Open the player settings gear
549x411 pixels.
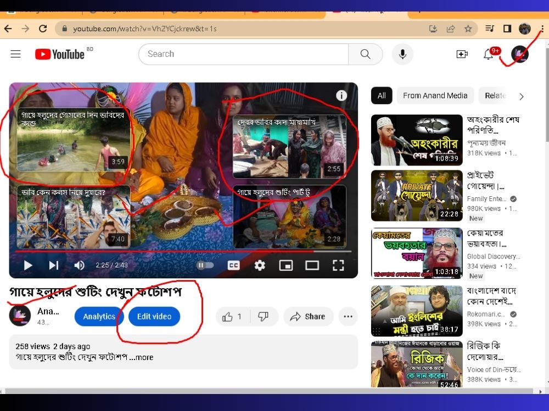(260, 265)
